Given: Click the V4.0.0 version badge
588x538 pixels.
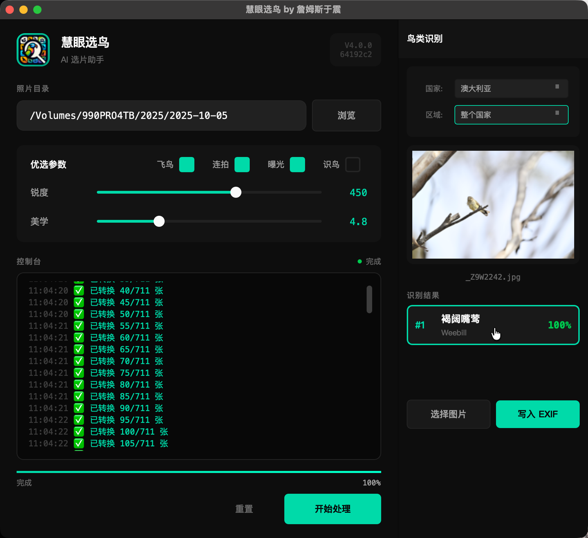Looking at the screenshot, I should pos(355,49).
